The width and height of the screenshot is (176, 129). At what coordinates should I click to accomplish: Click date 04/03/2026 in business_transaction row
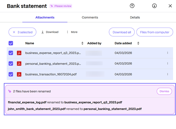123,74
